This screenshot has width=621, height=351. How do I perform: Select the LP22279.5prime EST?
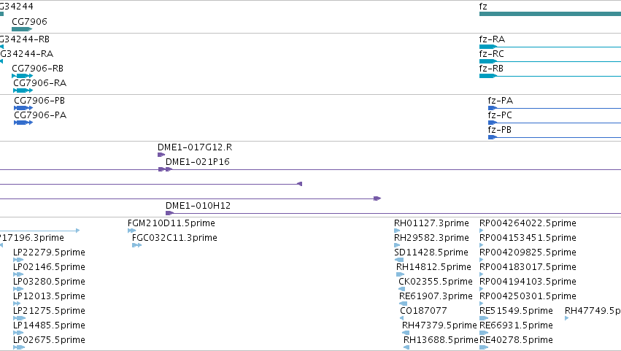pos(18,260)
